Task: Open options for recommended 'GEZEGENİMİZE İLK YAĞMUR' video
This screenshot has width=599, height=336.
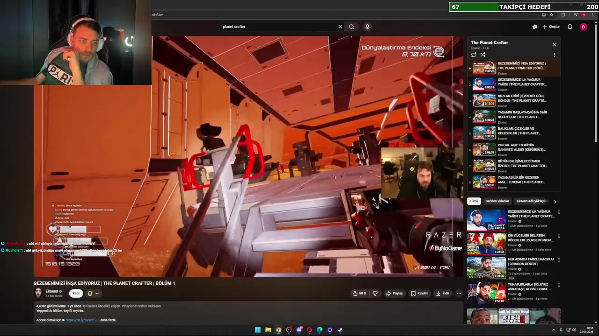Action: click(559, 212)
